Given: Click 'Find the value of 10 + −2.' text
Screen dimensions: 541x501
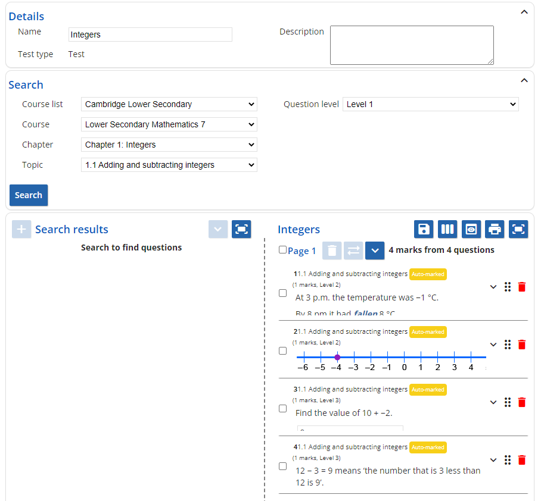Looking at the screenshot, I should click(344, 413).
